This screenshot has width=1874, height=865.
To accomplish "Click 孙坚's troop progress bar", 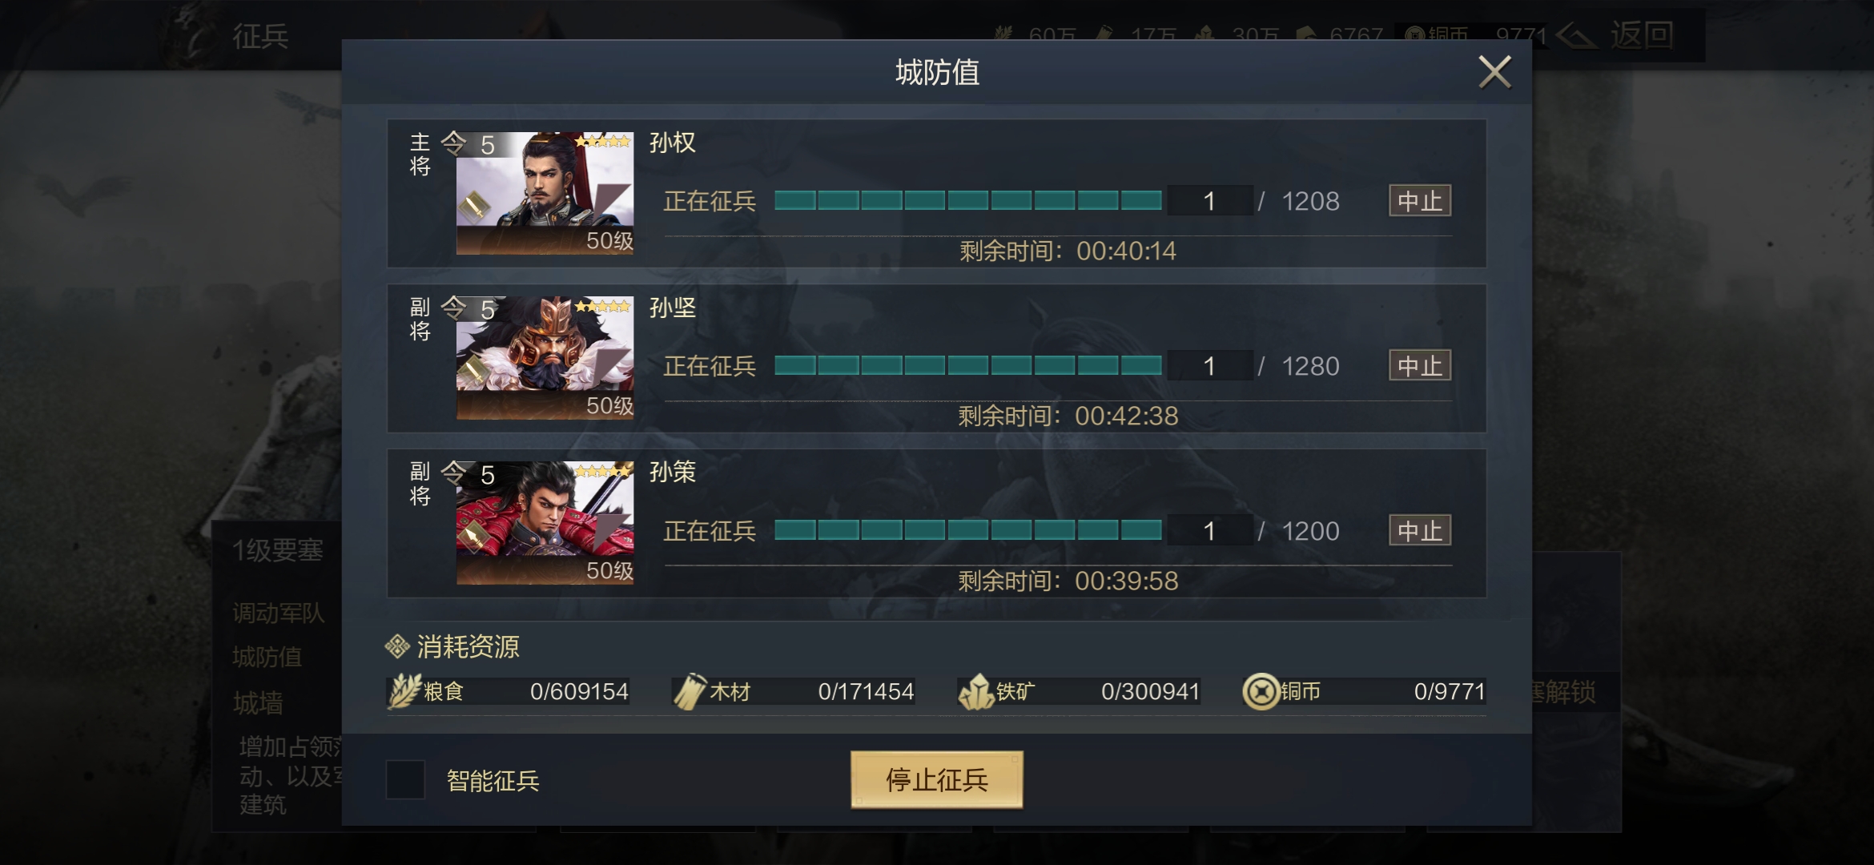I will coord(968,365).
